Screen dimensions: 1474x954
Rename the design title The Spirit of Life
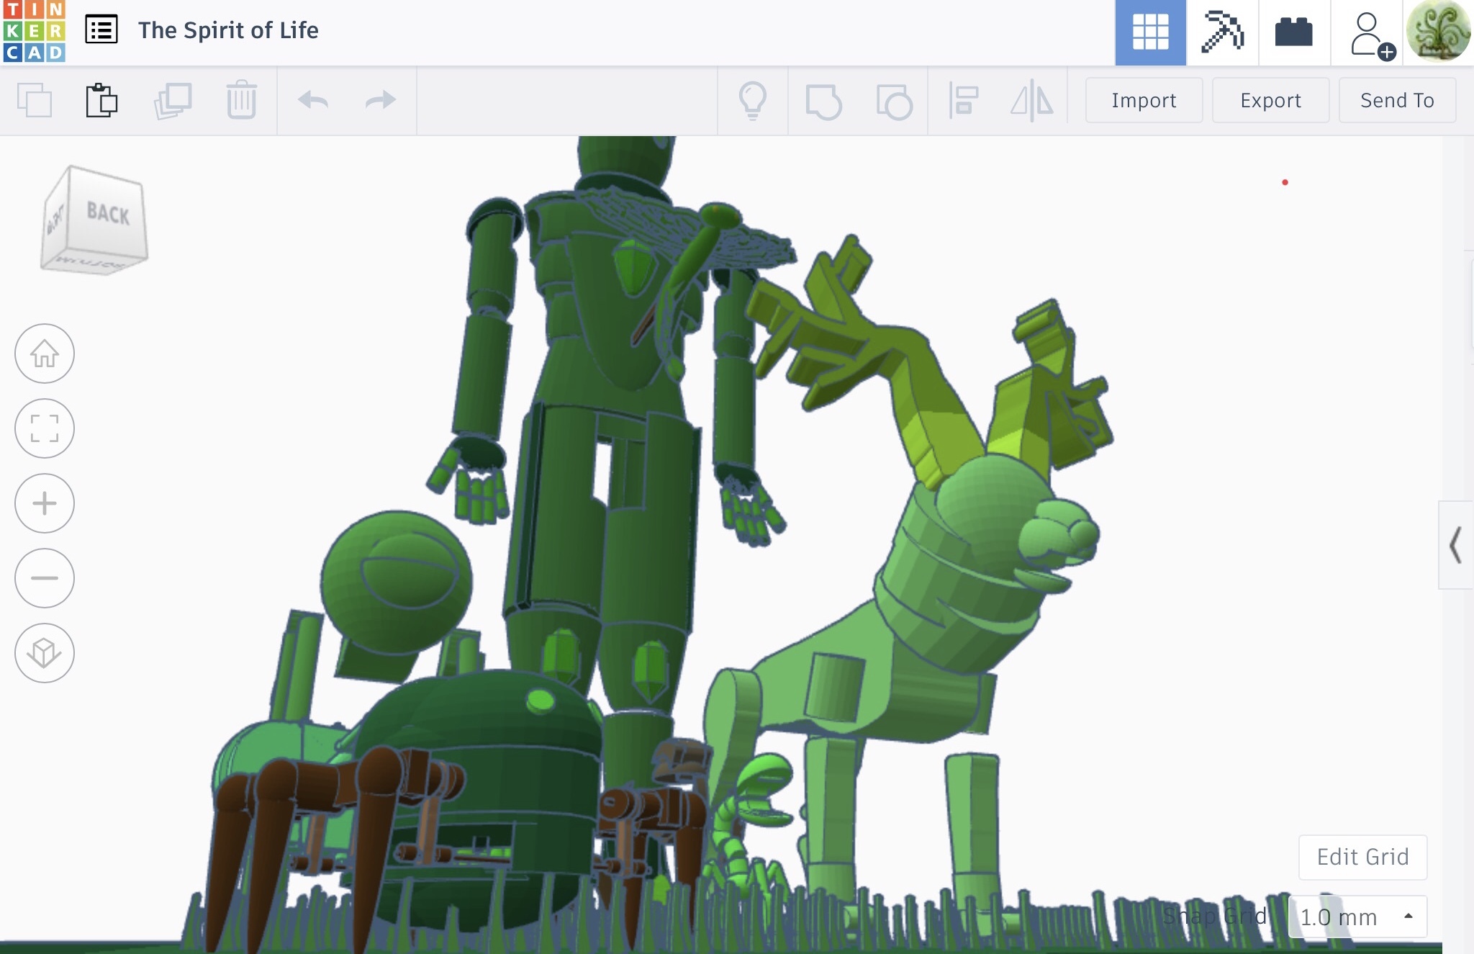coord(228,30)
